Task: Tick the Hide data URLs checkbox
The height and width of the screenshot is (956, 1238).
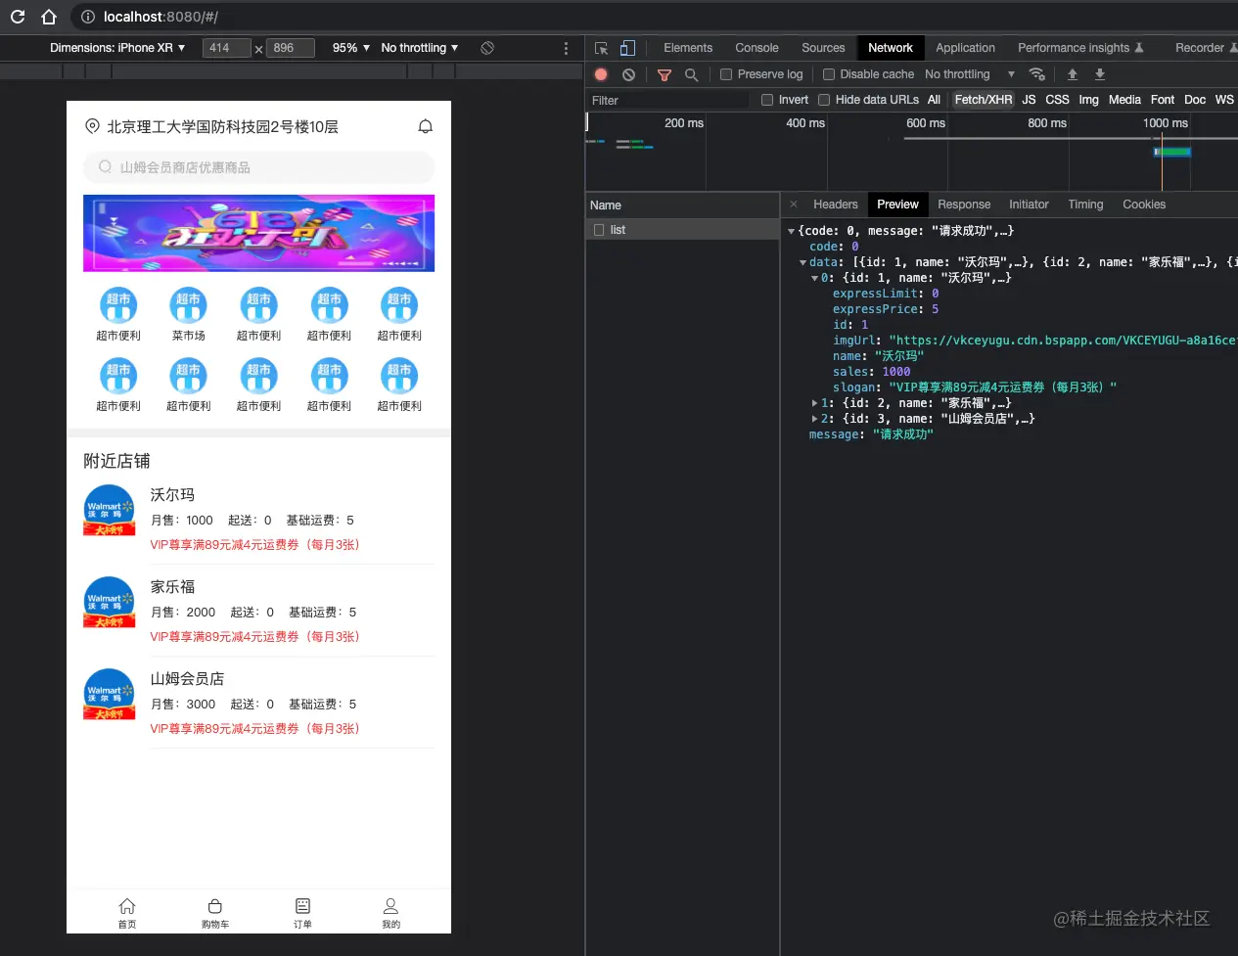Action: (x=824, y=100)
